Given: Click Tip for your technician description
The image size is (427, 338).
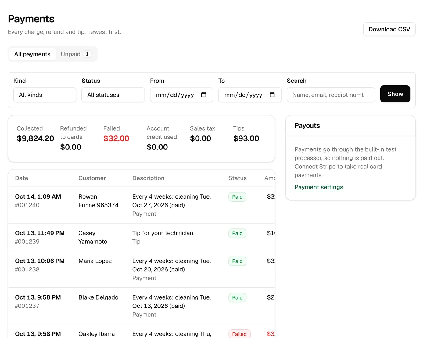Looking at the screenshot, I should [x=163, y=233].
